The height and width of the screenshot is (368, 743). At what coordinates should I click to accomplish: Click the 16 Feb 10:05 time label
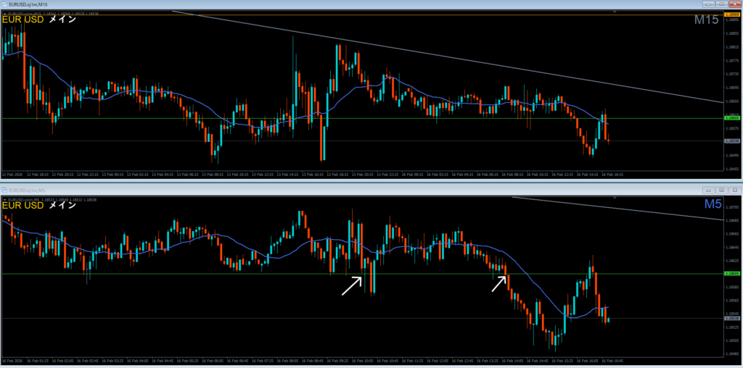pyautogui.click(x=363, y=361)
